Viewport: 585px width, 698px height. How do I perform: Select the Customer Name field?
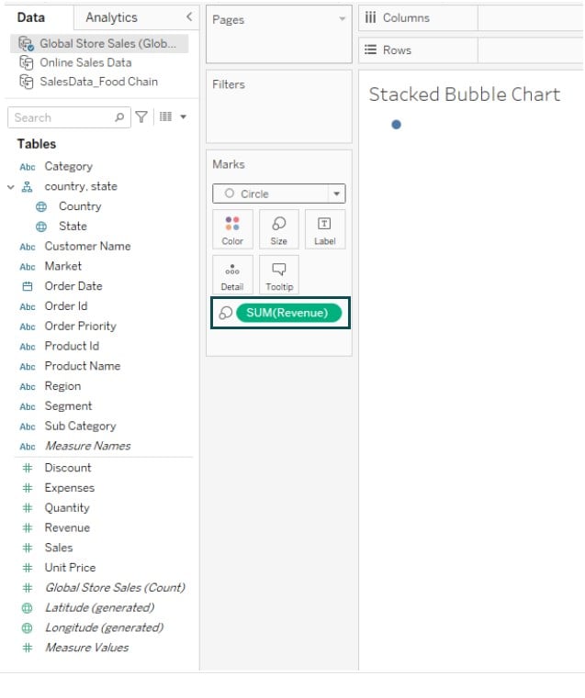87,246
